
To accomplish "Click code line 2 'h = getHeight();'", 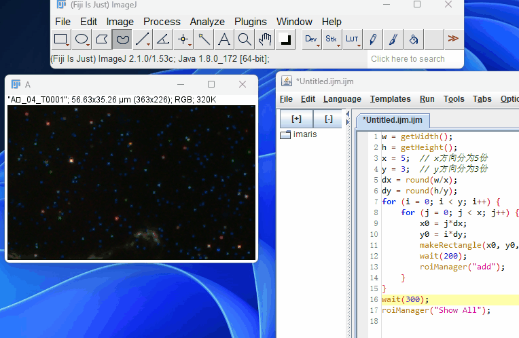I will 419,147.
